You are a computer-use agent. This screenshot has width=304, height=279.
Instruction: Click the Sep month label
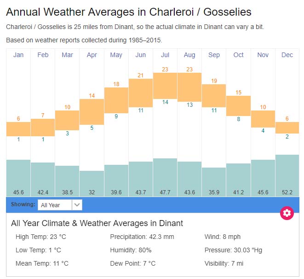click(x=214, y=55)
